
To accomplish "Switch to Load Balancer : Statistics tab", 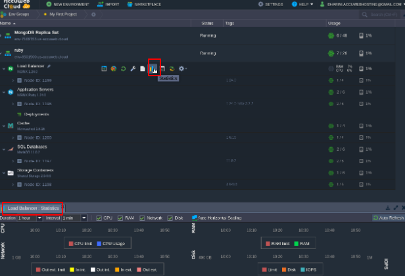I will point(33,208).
